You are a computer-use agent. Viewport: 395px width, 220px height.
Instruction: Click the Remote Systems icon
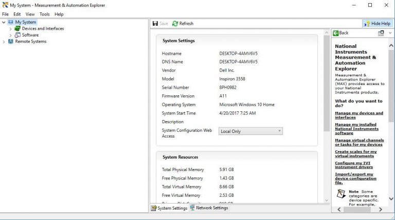pyautogui.click(x=11, y=42)
